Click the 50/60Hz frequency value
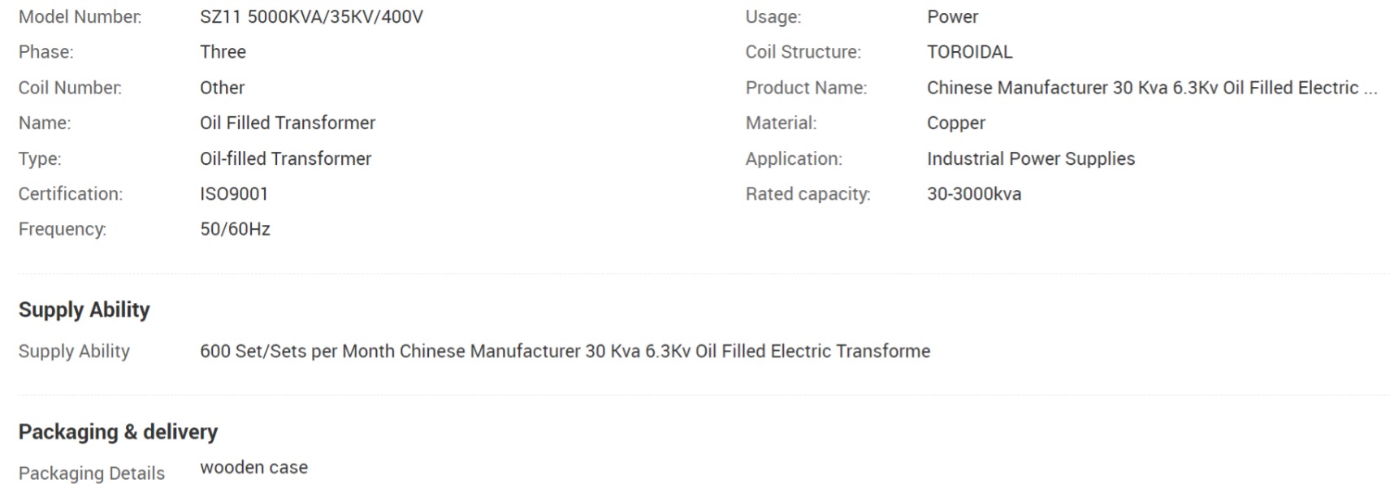Image resolution: width=1390 pixels, height=484 pixels. pos(235,229)
